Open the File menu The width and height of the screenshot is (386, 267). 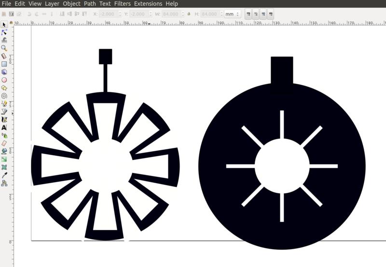(6, 4)
